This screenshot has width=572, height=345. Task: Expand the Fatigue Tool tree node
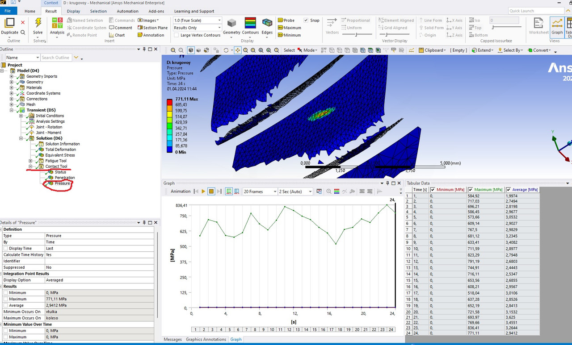(30, 161)
